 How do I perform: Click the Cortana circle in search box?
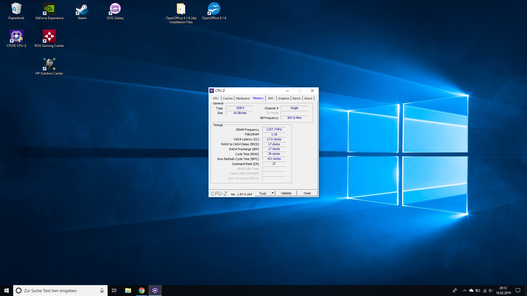point(19,291)
